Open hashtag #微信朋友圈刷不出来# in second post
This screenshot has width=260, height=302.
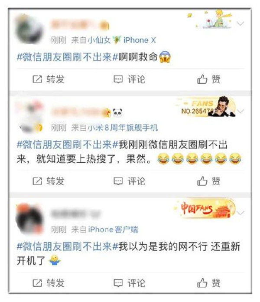(x=67, y=144)
